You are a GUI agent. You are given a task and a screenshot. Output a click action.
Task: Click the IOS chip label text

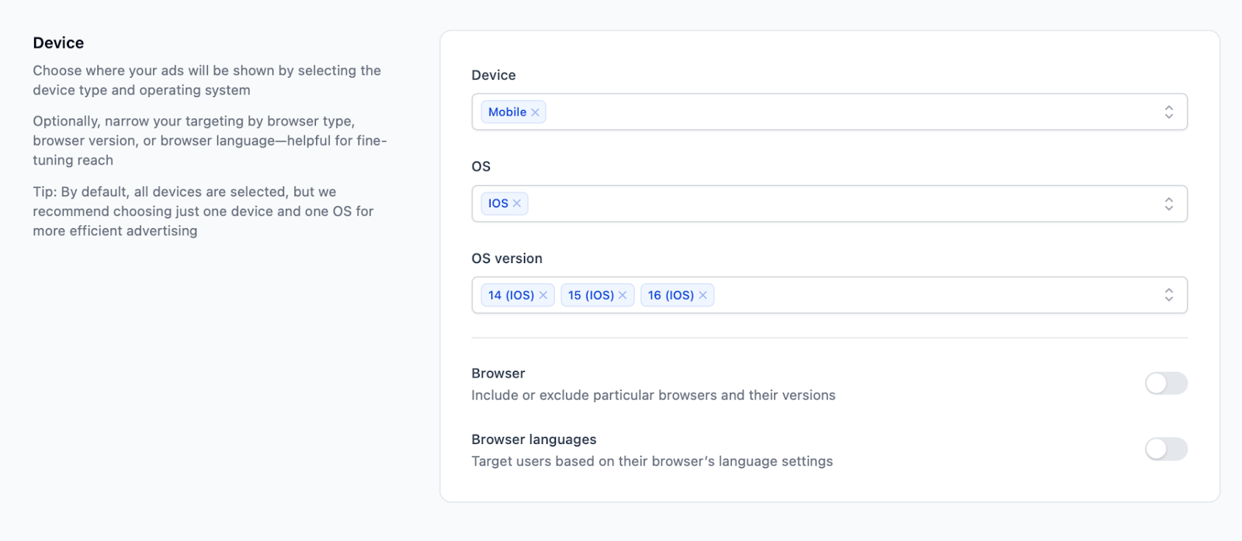point(498,203)
